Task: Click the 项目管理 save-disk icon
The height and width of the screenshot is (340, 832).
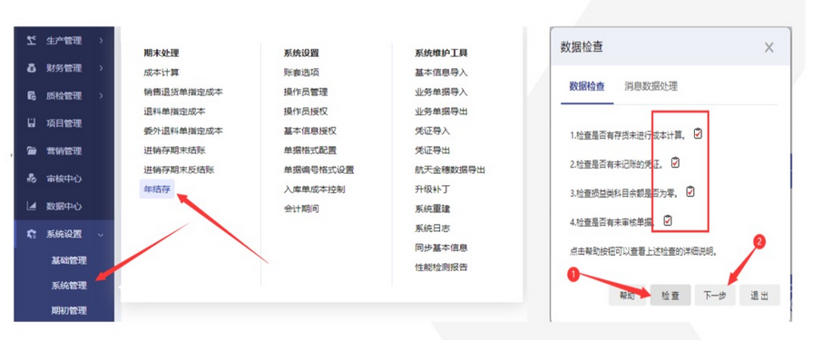Action: 32,123
